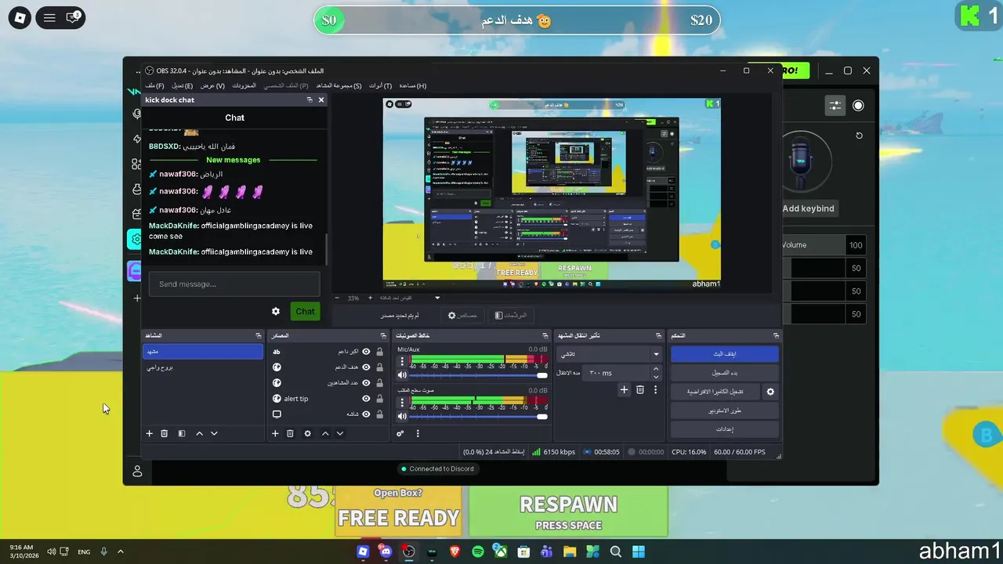Image resolution: width=1003 pixels, height=564 pixels.
Task: Open the أدوات (T) menu in OBS
Action: (380, 85)
